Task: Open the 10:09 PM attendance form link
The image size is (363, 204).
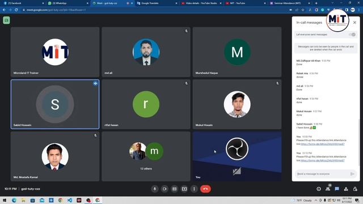Action: point(323,144)
